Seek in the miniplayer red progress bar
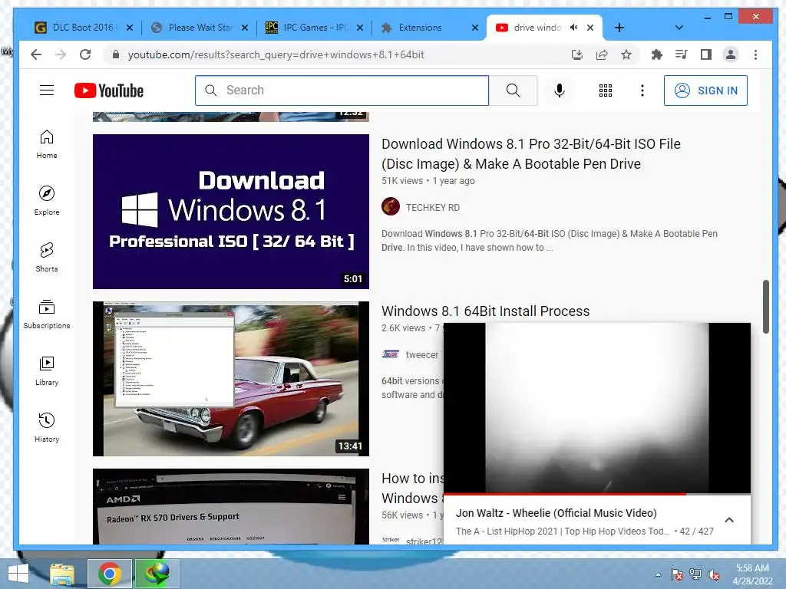This screenshot has width=786, height=589. [x=597, y=494]
